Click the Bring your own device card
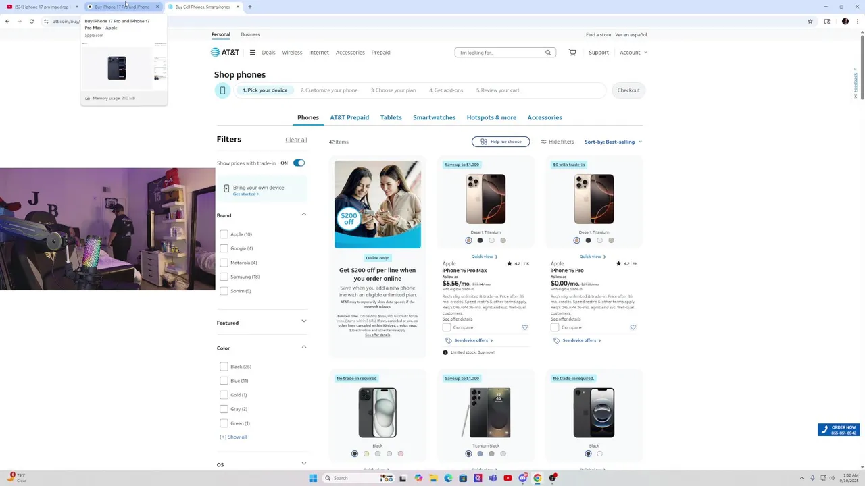Screen dimensions: 865x486 click(x=262, y=190)
